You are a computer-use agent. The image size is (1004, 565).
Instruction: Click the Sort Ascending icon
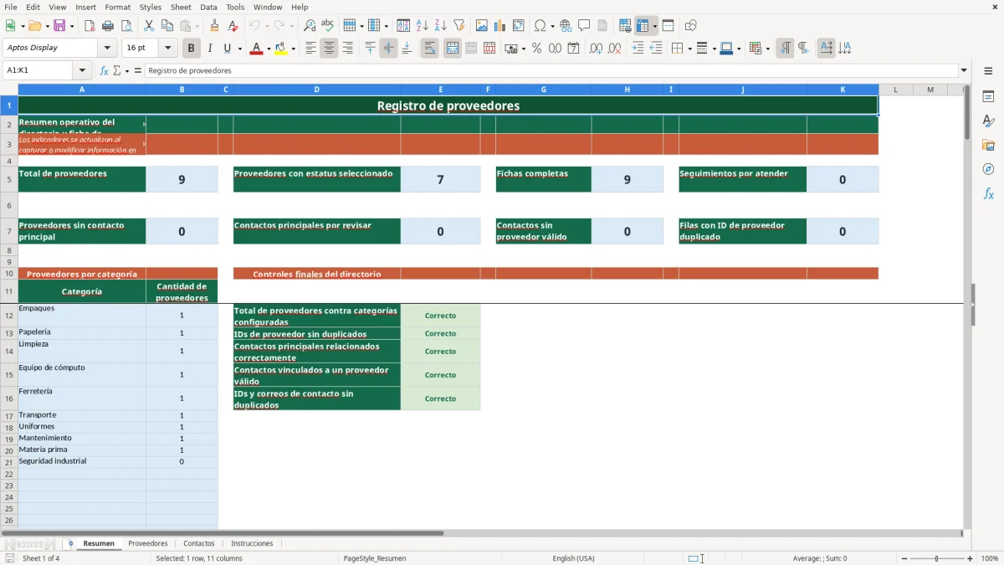point(423,26)
